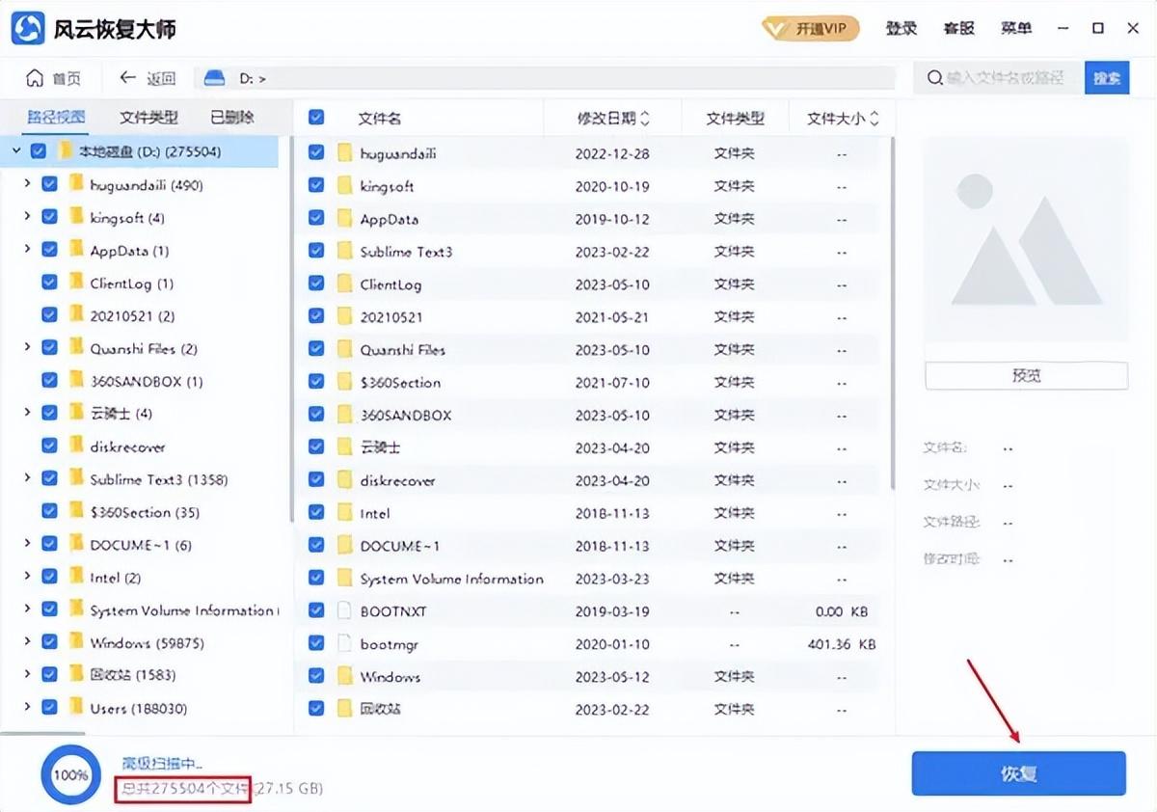
Task: Sort by 修改日期 column
Action: pyautogui.click(x=614, y=119)
